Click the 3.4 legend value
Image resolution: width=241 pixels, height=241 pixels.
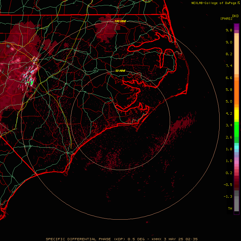click(229, 125)
